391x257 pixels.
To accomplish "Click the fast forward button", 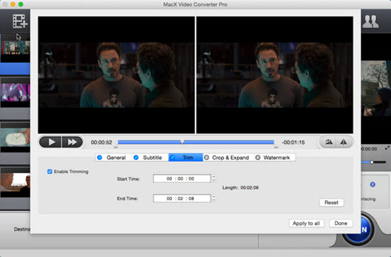I will pyautogui.click(x=72, y=142).
